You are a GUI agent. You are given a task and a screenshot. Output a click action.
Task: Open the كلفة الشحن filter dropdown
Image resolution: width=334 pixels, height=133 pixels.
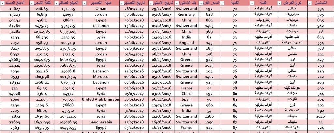(x=32, y=3)
